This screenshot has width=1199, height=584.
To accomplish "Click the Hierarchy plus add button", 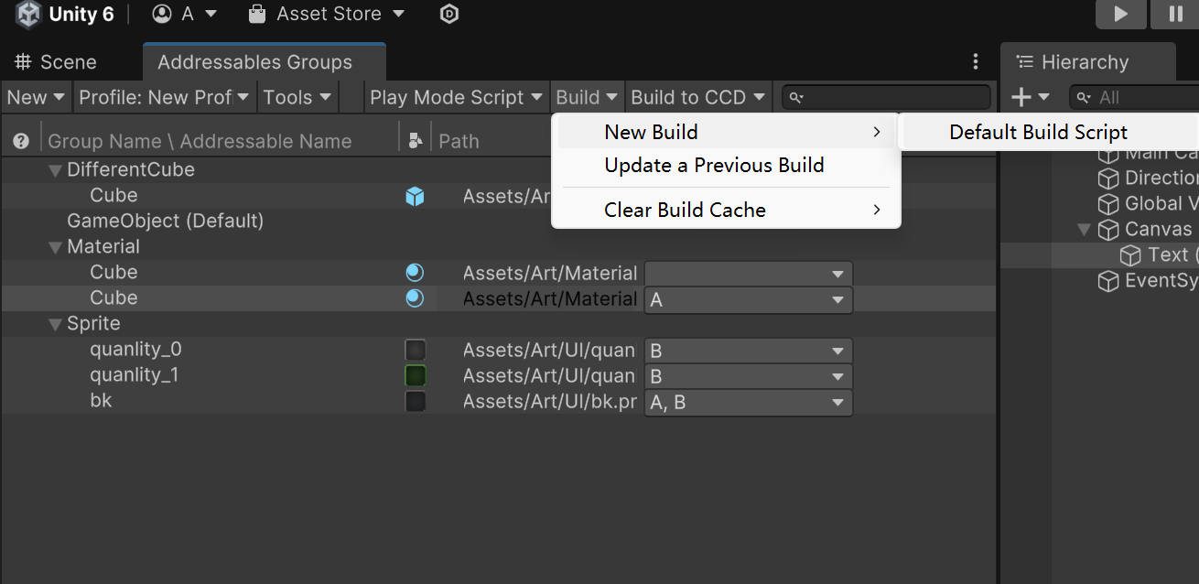I will 1029,97.
